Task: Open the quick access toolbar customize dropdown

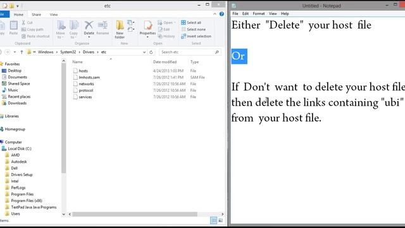Action: [18, 6]
